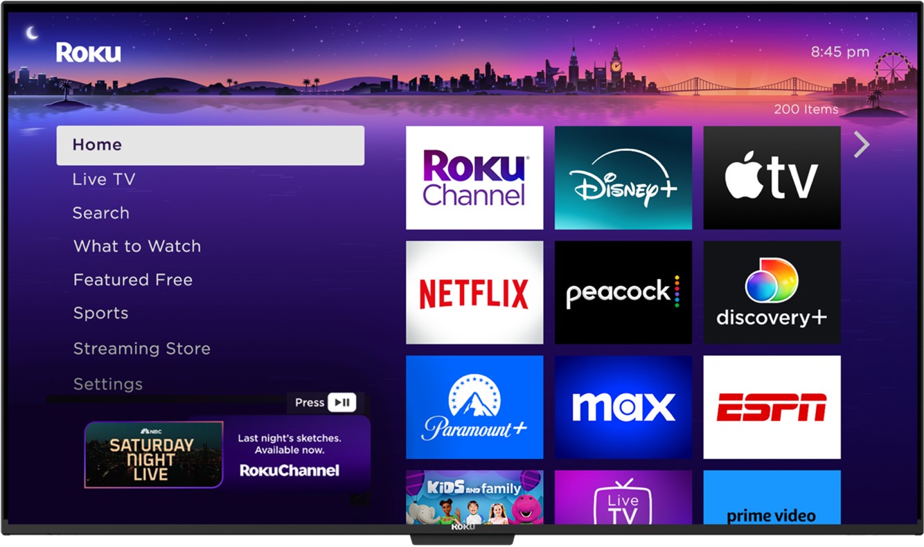The image size is (924, 547).
Task: Launch the Netflix app tile
Action: (x=474, y=292)
